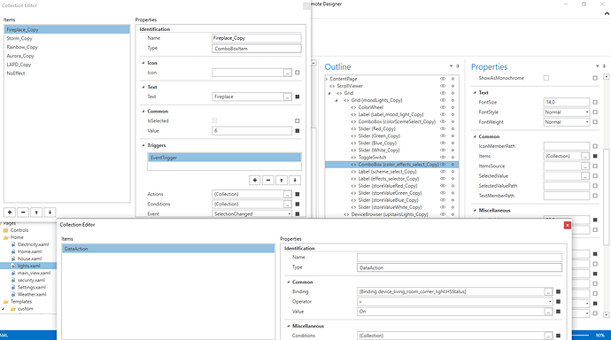Collapse Miscellaneous section in DataAction properties
611x340 pixels.
pyautogui.click(x=289, y=326)
